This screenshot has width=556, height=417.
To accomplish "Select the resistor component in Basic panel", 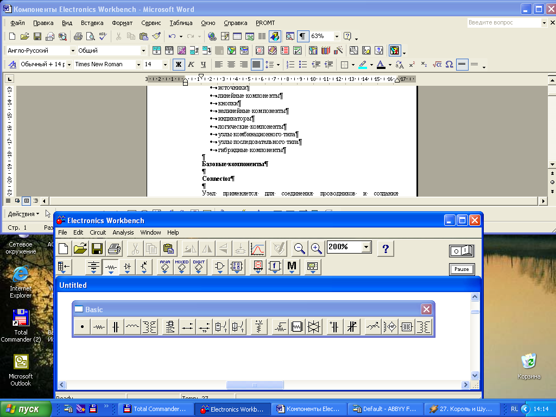I will pos(99,327).
